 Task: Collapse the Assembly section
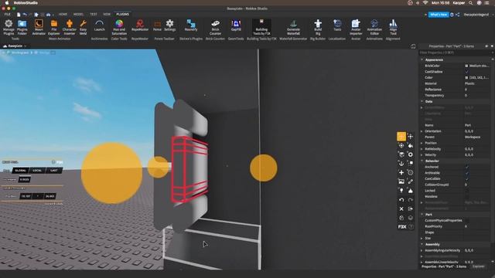point(422,244)
